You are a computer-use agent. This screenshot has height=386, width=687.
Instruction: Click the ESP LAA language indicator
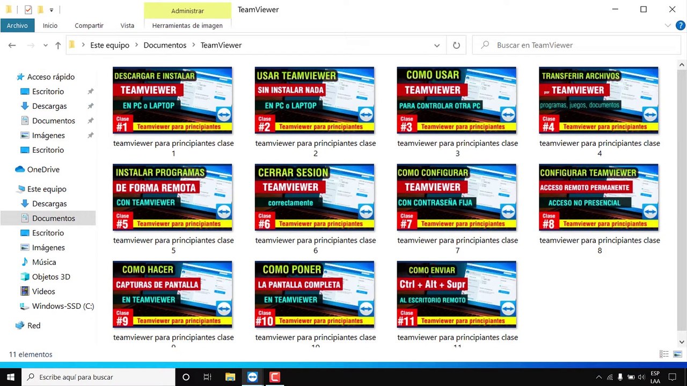tap(655, 377)
